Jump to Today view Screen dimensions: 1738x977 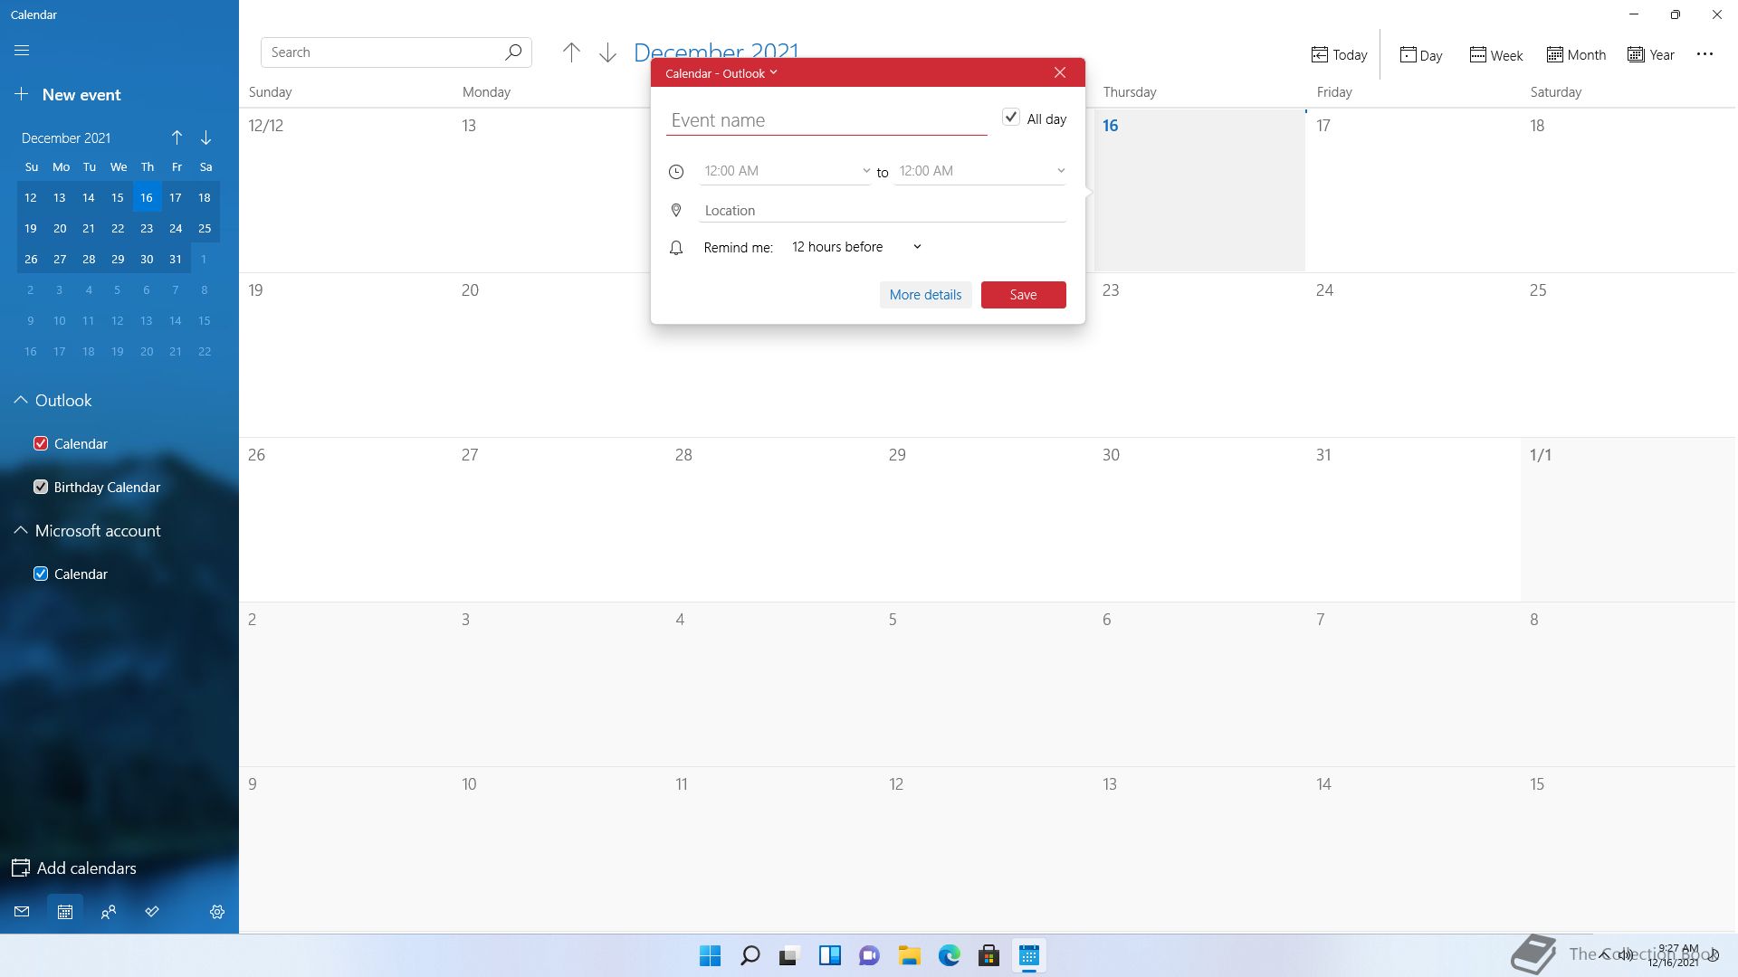tap(1339, 55)
